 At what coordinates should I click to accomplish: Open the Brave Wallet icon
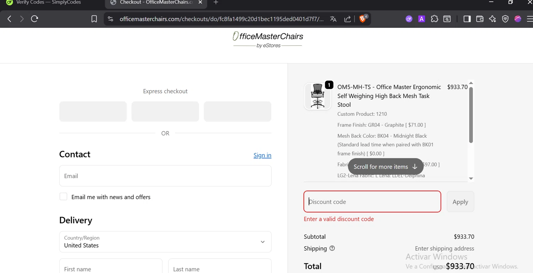tap(480, 19)
